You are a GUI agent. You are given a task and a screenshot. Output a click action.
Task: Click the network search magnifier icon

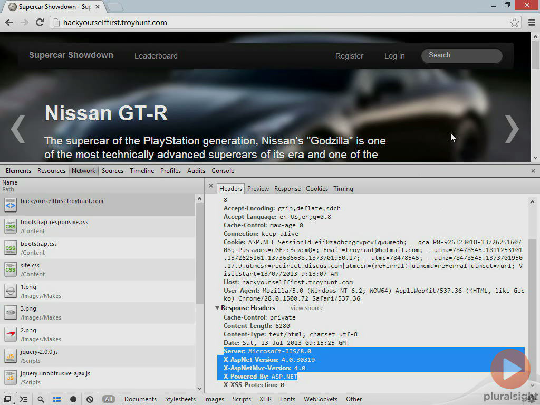(41, 399)
